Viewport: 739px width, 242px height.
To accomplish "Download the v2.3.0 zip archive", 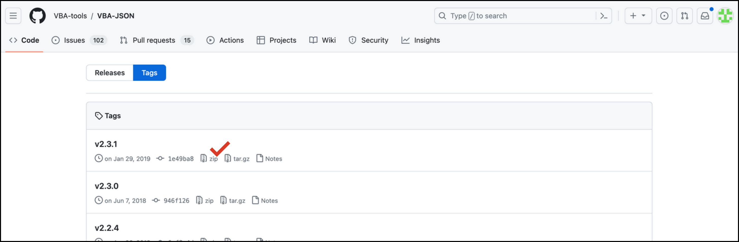I will coord(205,200).
